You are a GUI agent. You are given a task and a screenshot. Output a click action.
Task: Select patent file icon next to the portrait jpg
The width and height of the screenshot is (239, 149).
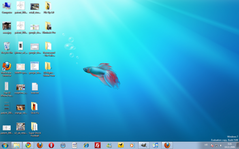(x=21, y=28)
